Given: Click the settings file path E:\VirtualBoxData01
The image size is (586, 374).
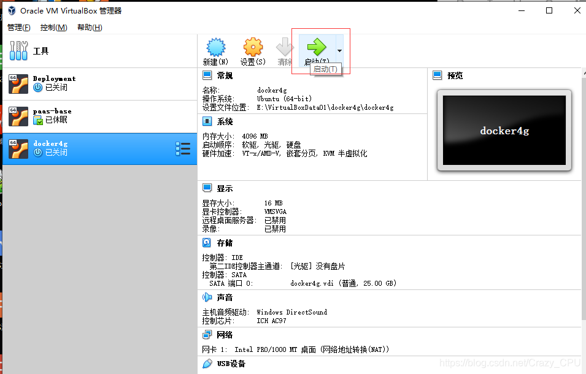Looking at the screenshot, I should pos(325,107).
